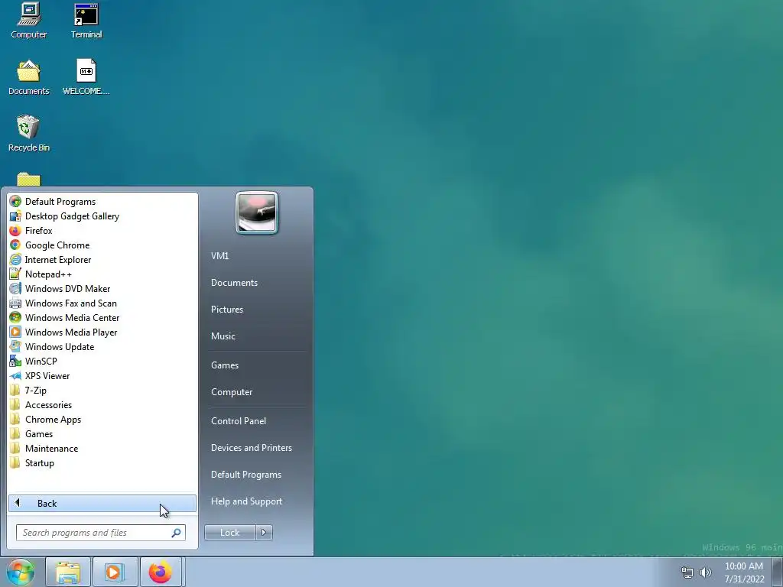Click the search magnifier icon
The width and height of the screenshot is (783, 587).
176,533
